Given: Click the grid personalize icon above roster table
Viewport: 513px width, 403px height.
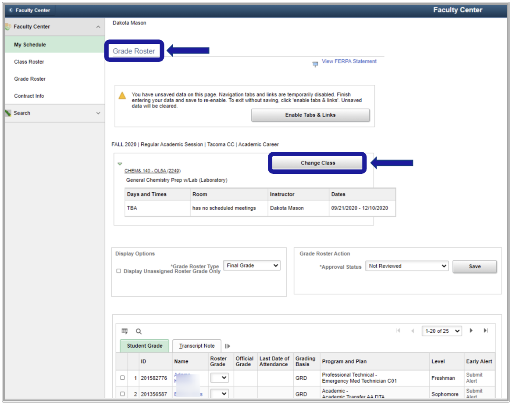Looking at the screenshot, I should point(125,331).
